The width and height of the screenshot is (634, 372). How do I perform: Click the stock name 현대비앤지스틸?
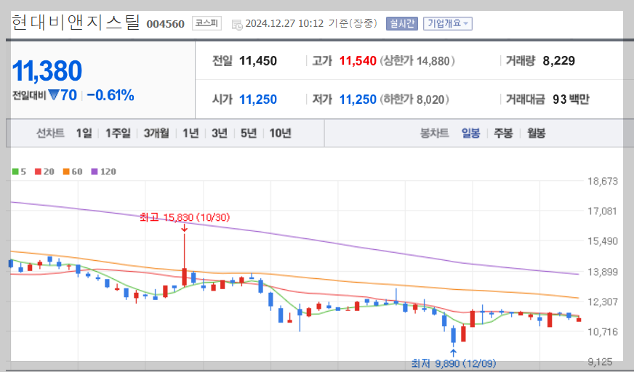[76, 23]
